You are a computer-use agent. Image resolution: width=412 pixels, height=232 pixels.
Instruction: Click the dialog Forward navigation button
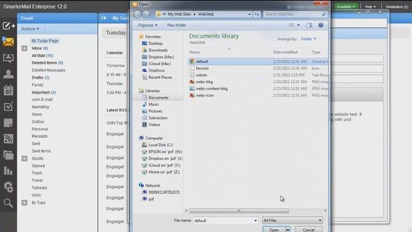[146, 14]
